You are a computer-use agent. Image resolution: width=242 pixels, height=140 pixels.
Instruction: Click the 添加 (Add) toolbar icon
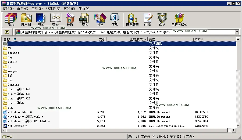11,20
